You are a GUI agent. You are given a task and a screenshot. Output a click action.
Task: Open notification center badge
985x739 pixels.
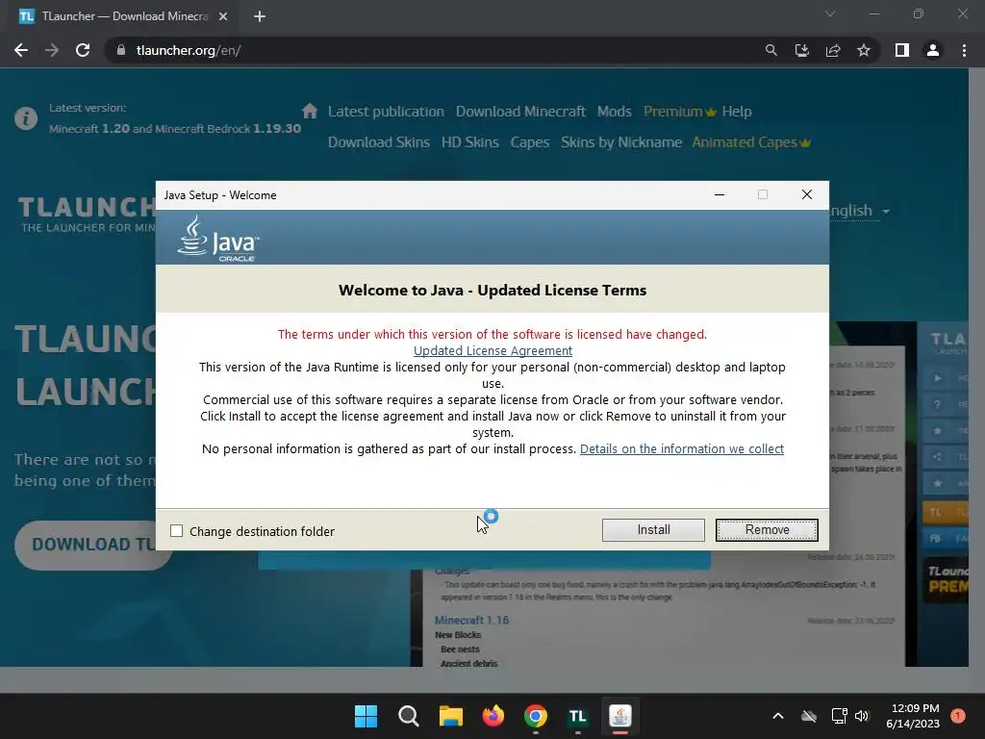click(958, 716)
